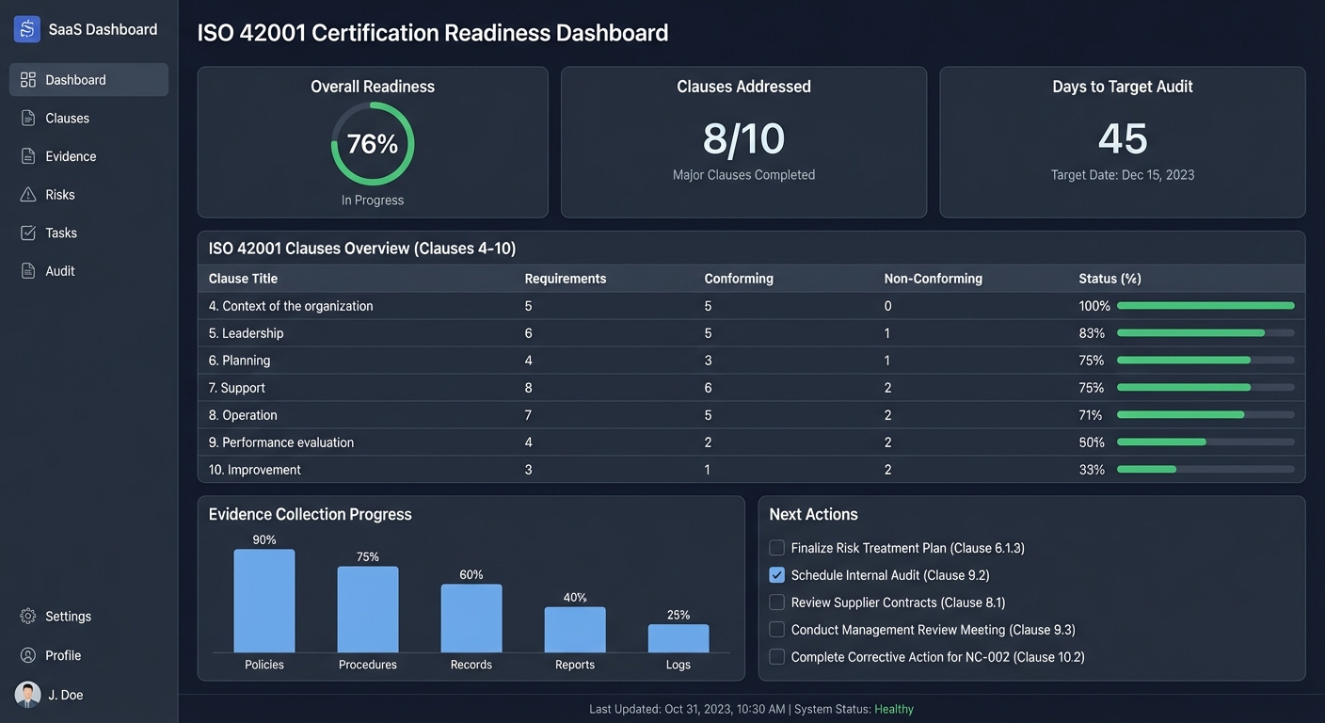Click the Audit document icon

click(26, 270)
